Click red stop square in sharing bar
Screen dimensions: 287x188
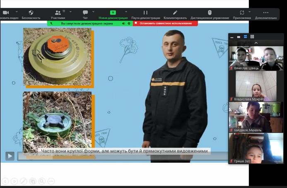pos(136,23)
